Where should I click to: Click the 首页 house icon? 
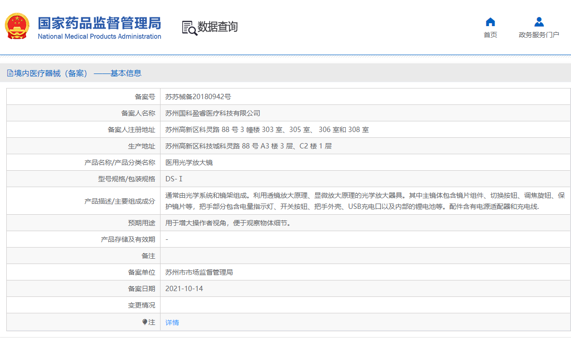[490, 22]
